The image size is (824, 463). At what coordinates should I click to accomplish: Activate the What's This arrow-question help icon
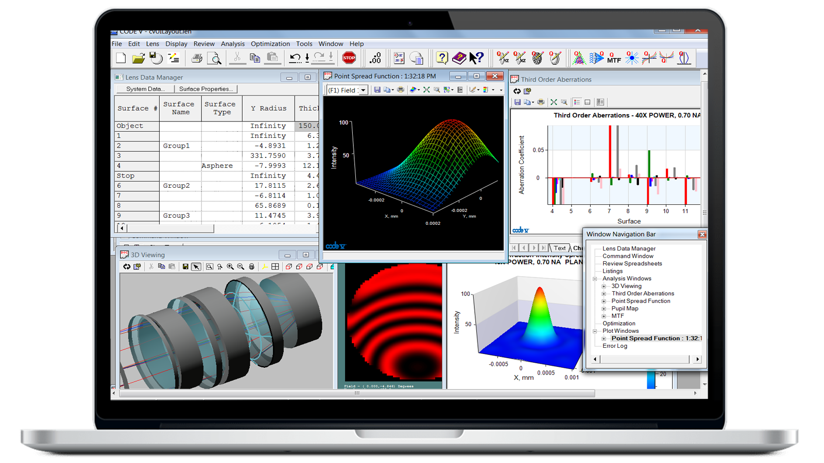[476, 58]
